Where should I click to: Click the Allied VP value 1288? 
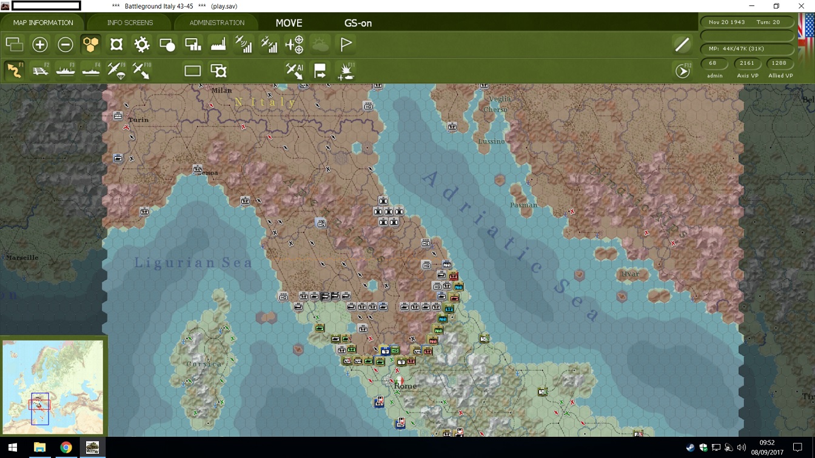(x=780, y=63)
